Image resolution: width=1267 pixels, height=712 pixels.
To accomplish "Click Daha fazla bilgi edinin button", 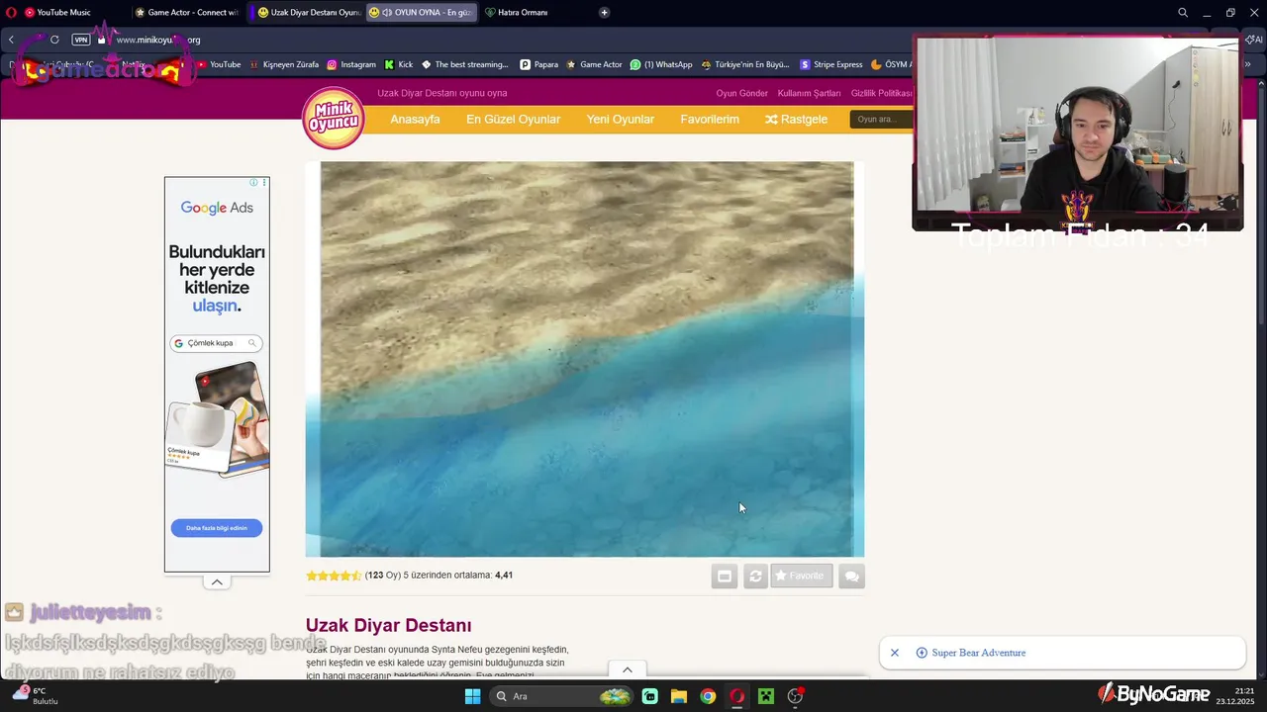I will pos(217,528).
